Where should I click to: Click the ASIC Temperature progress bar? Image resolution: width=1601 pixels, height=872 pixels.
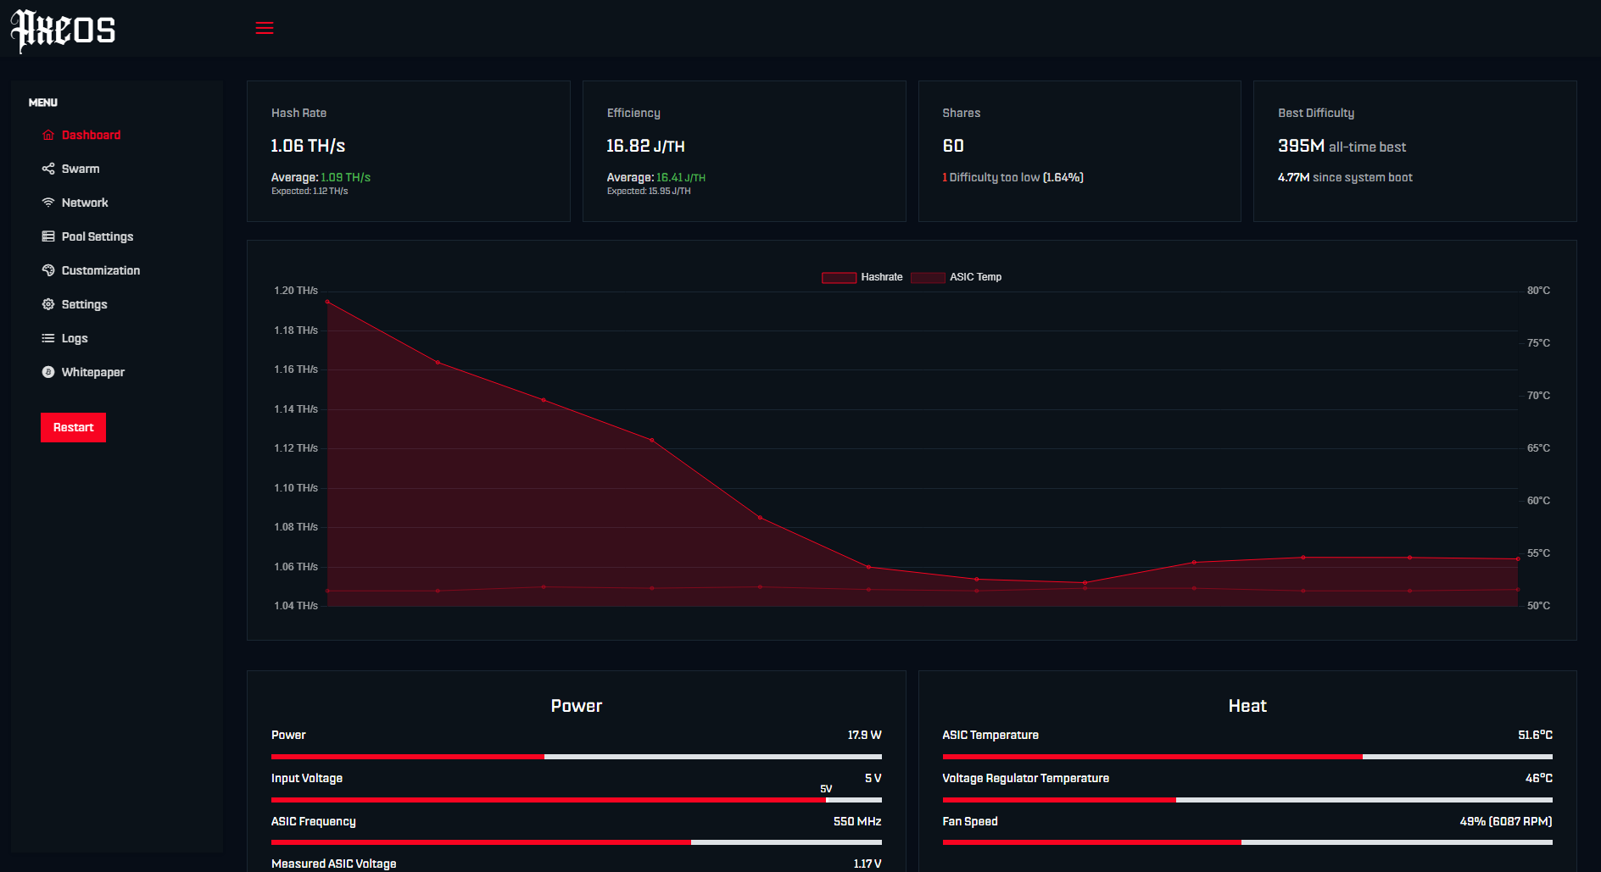(x=1247, y=757)
